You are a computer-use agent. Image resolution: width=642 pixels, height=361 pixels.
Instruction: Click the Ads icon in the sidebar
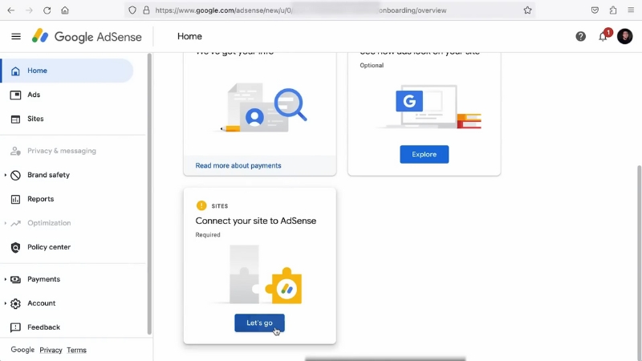point(15,95)
